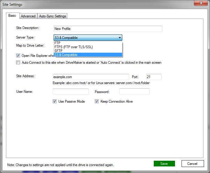The image size is (210, 173).
Task: Click the Site Description text field
Action: [x=108, y=29]
